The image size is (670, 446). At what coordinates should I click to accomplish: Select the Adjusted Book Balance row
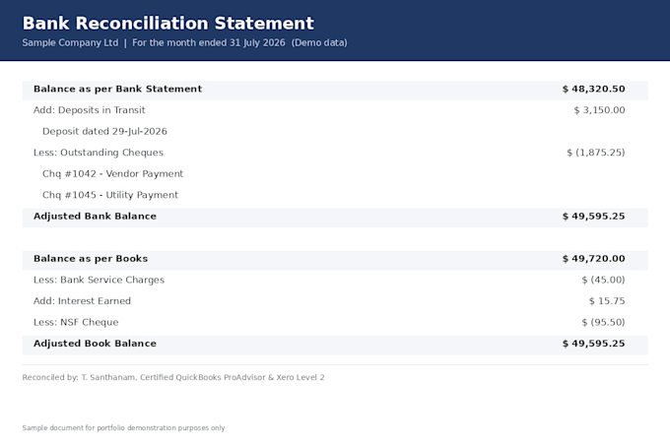click(x=335, y=346)
